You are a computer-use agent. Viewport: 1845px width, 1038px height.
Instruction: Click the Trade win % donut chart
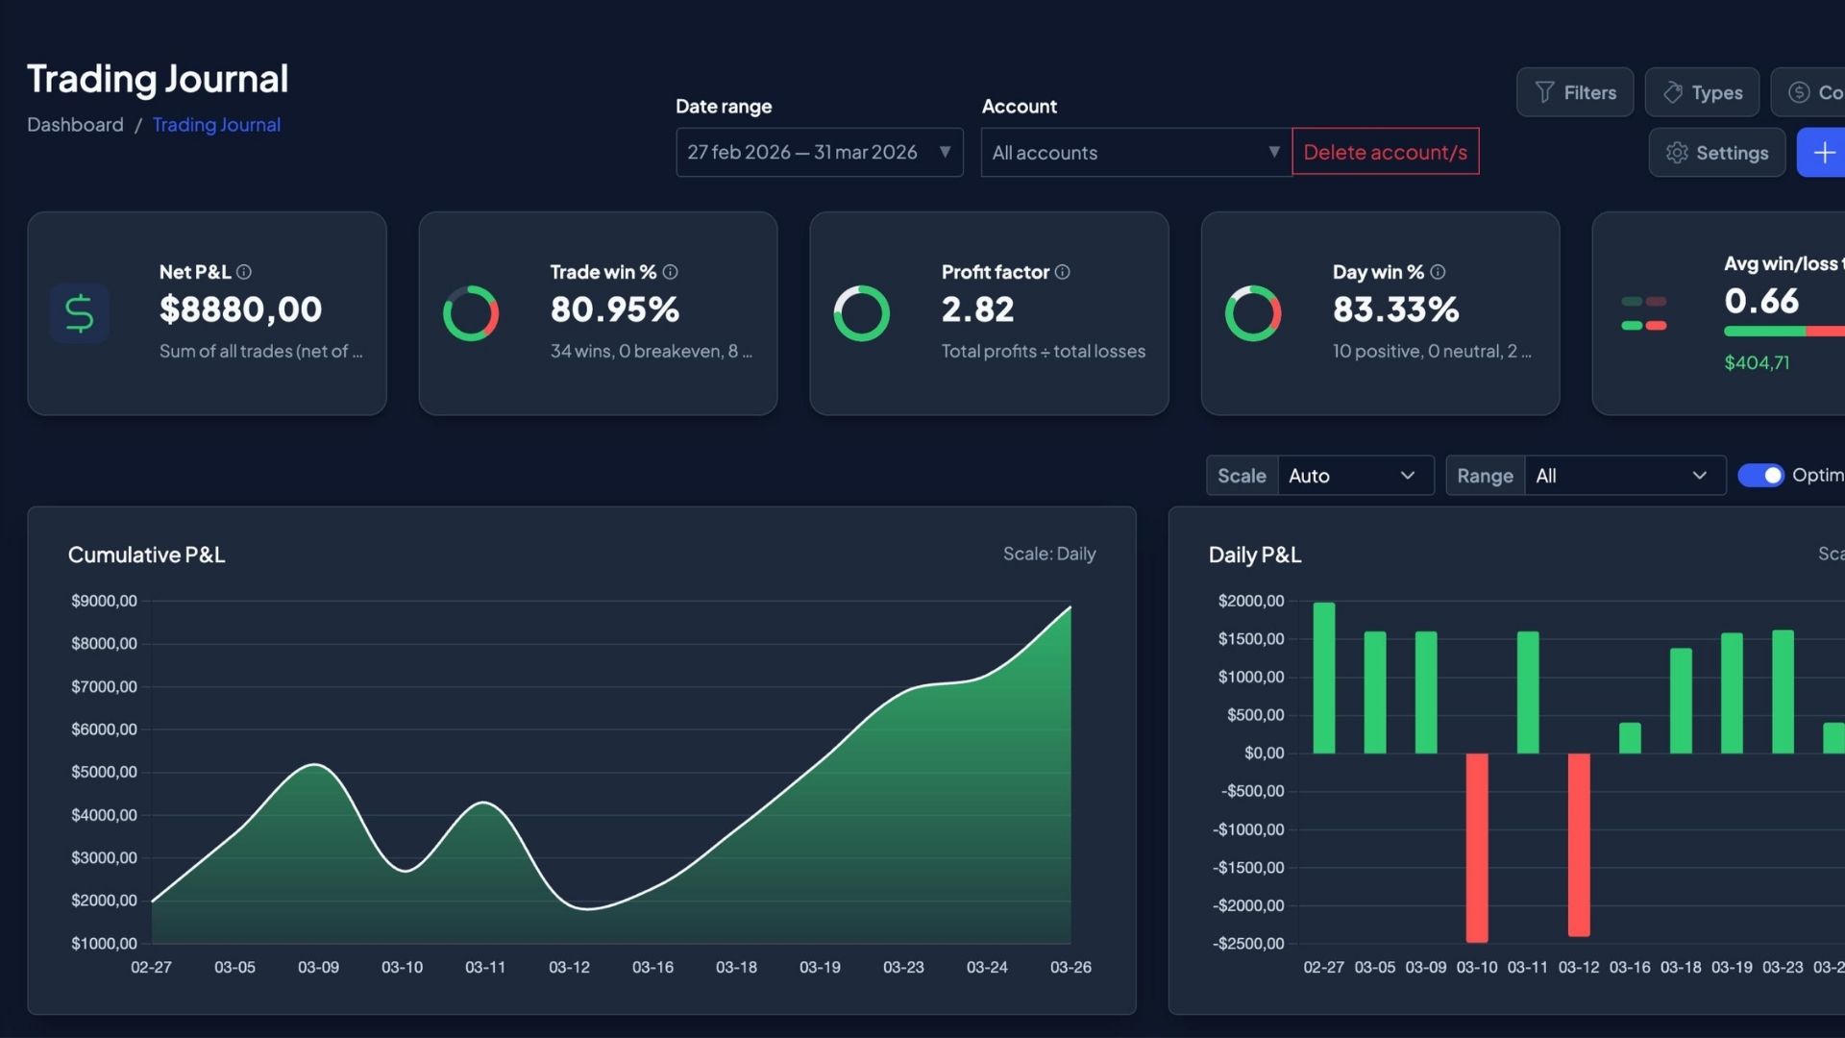[x=471, y=313]
